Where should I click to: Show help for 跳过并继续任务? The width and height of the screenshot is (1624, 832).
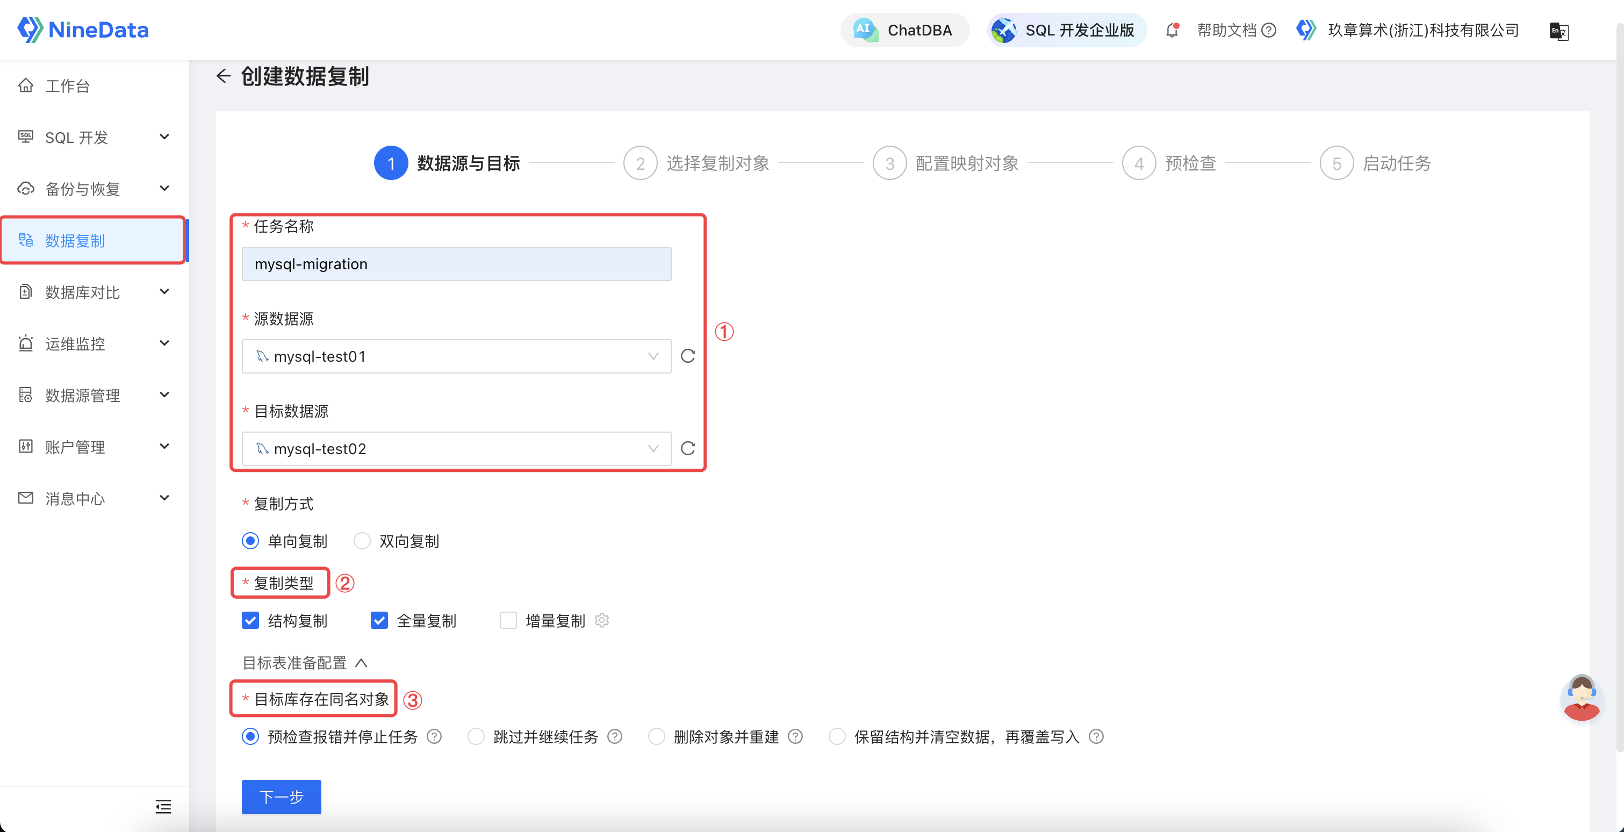point(615,737)
